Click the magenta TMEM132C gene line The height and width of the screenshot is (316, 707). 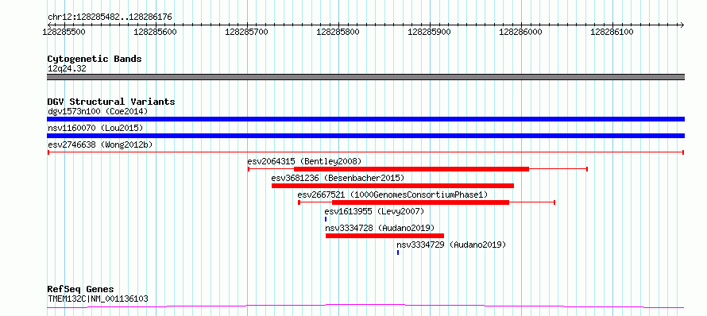(365, 306)
